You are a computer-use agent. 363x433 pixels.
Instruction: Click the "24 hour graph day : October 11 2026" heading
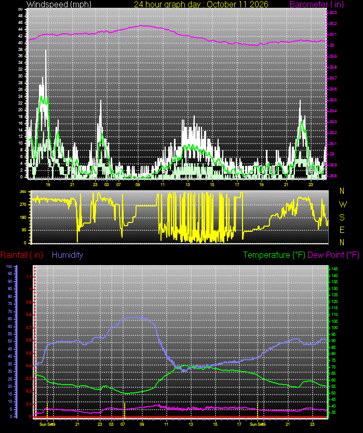click(x=201, y=4)
